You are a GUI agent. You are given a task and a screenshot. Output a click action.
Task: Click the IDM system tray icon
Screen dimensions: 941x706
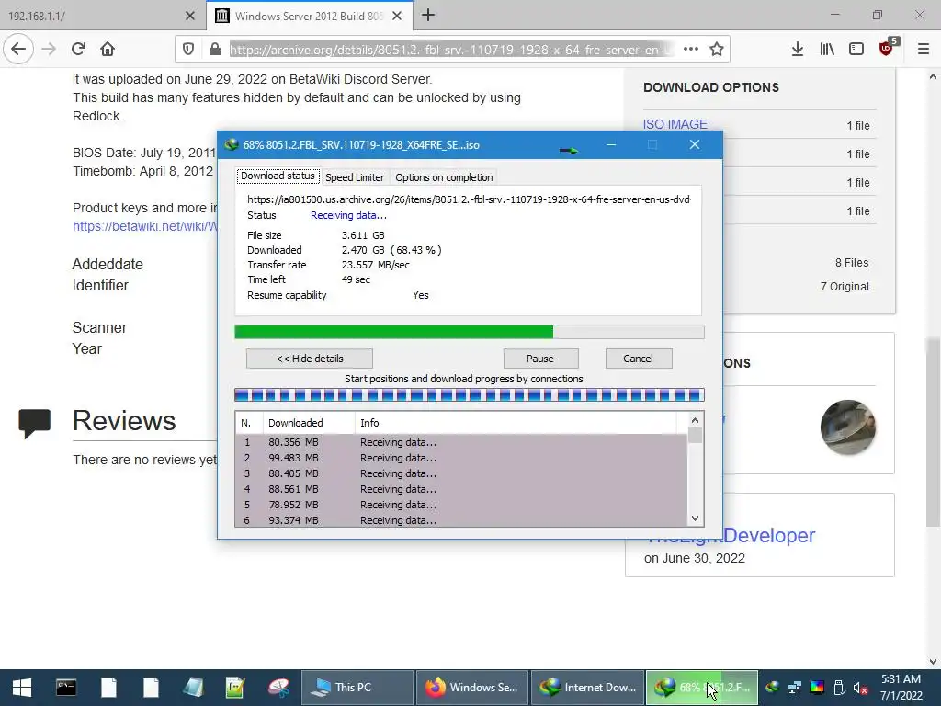click(x=772, y=688)
